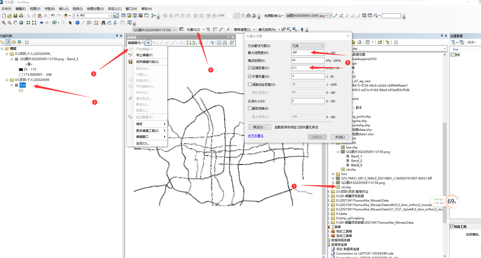Click line layer green symbol swatch in contents
Viewport: 481px width, 258px height.
(x=21, y=91)
